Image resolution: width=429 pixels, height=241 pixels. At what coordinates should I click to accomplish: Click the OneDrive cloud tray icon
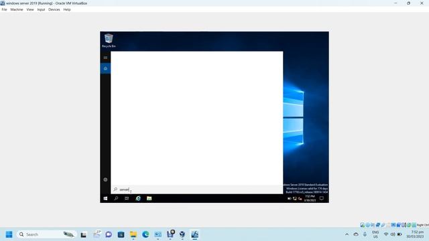click(x=356, y=234)
